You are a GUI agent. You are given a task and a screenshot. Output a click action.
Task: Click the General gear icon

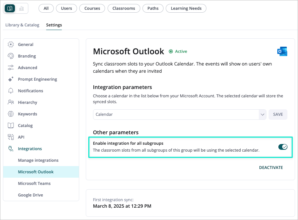(11, 45)
